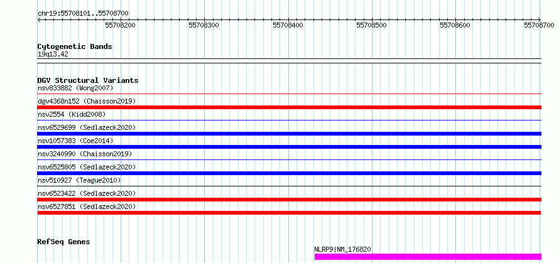Viewport: 559px width, 263px height.
Task: Open variant nsv2554 (Kidd2008)
Action: coord(72,114)
